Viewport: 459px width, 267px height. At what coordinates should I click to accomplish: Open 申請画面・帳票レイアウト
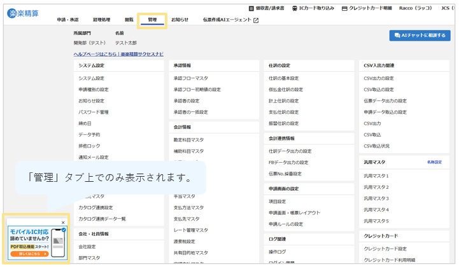click(x=294, y=213)
